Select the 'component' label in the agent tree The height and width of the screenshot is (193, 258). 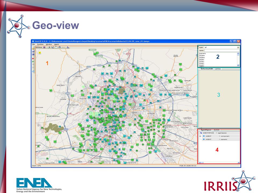(225, 136)
